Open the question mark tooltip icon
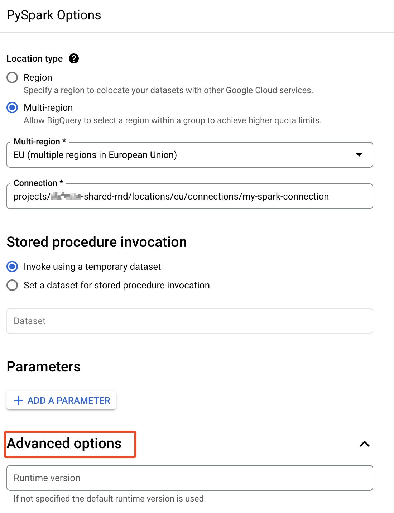This screenshot has height=513, width=394. 74,58
